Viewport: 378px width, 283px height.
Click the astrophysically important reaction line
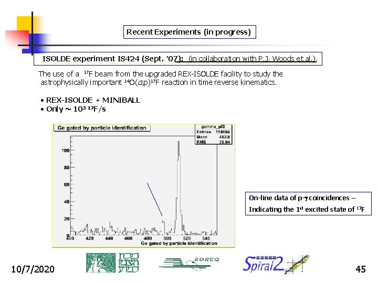coord(159,82)
